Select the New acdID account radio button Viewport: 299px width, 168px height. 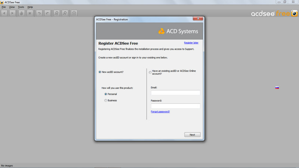pos(100,72)
